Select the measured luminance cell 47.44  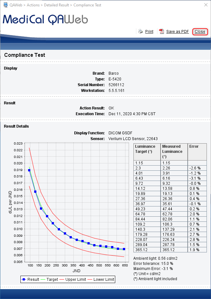(174, 209)
